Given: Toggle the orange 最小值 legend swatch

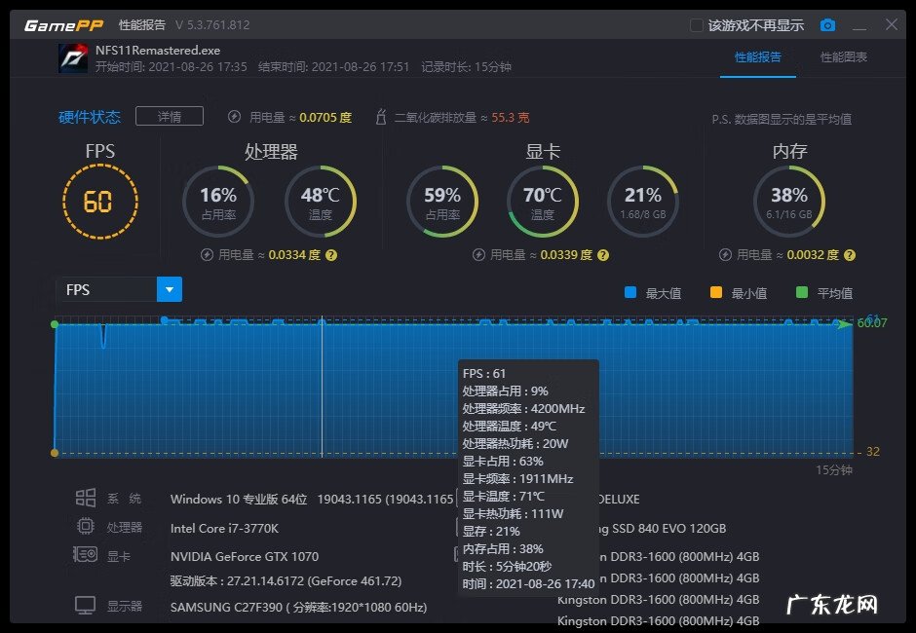Looking at the screenshot, I should (715, 292).
